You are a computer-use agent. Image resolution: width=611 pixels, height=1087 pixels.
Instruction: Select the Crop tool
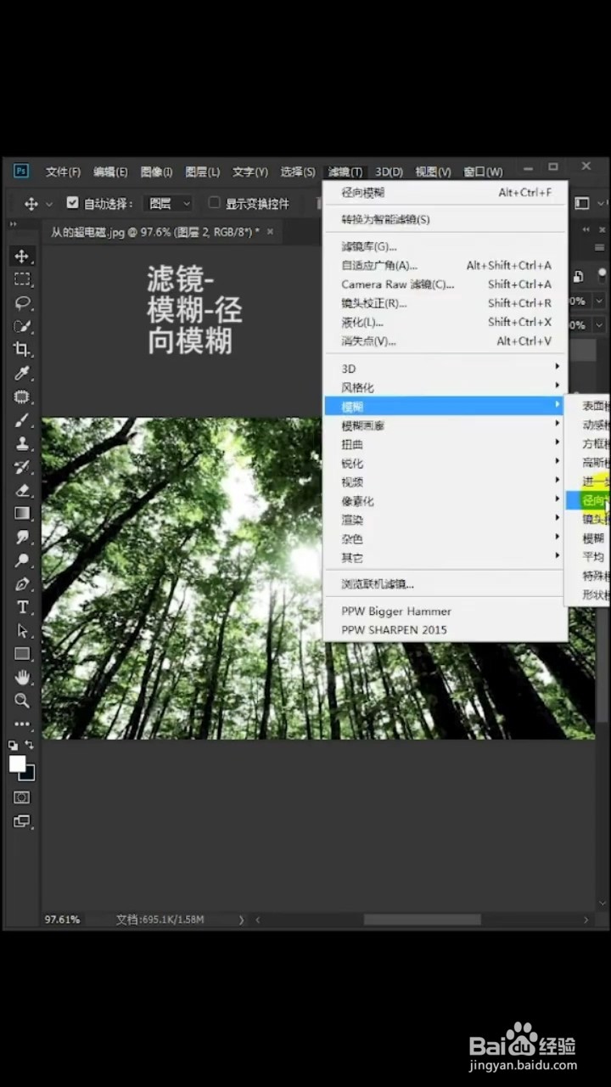(22, 349)
